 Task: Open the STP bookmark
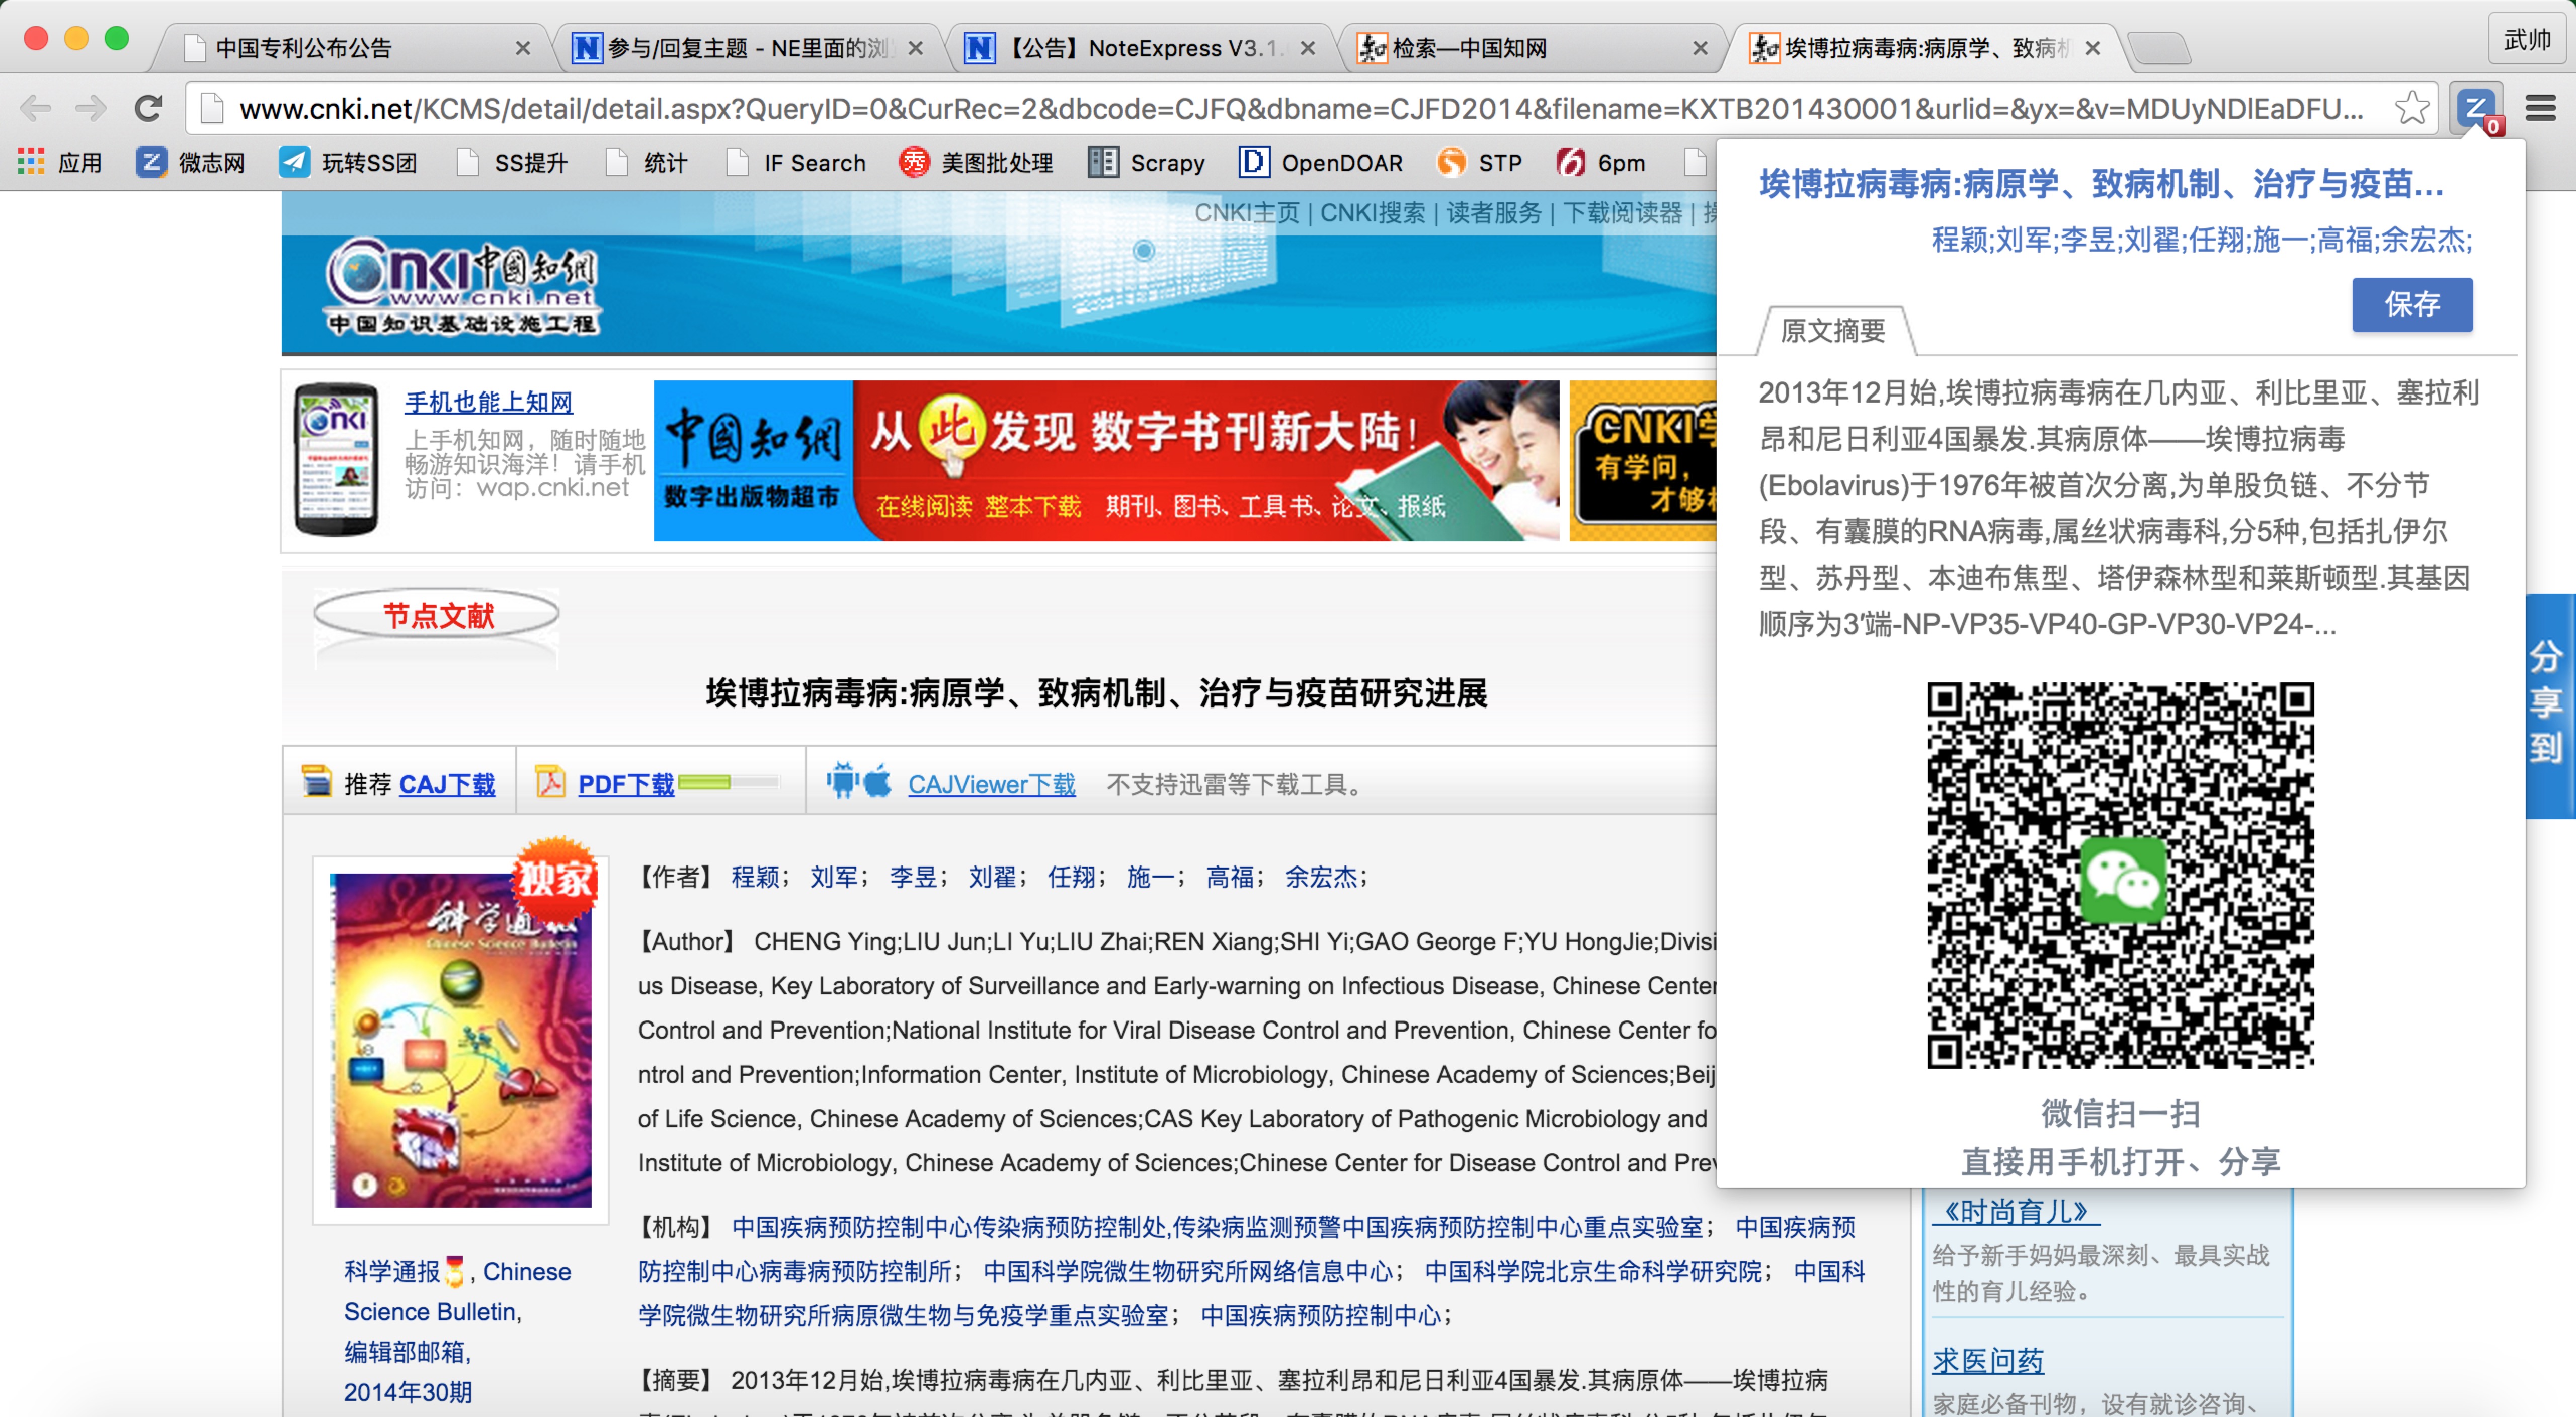pos(1479,163)
